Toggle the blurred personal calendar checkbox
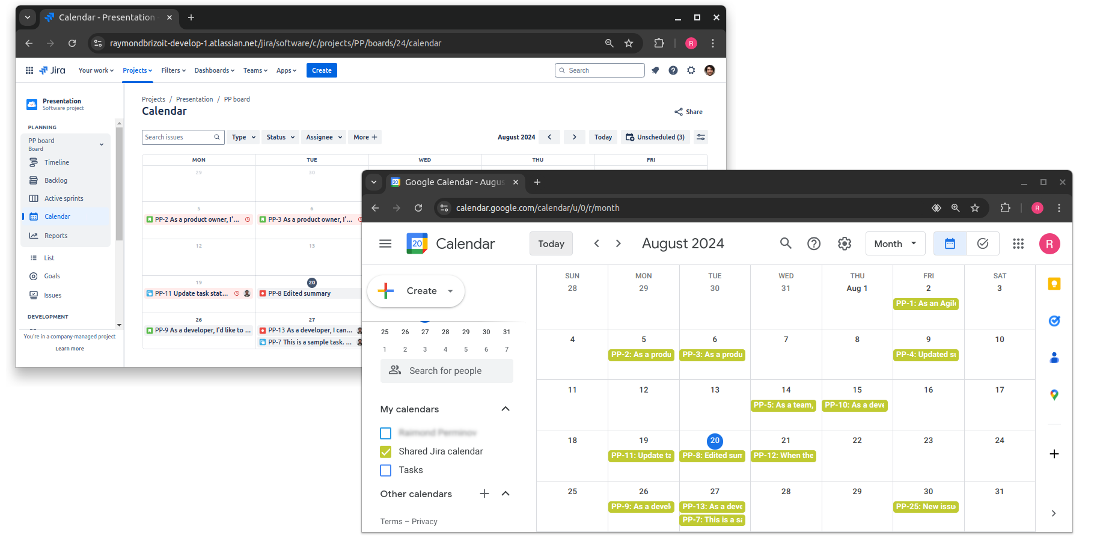Image resolution: width=1106 pixels, height=541 pixels. click(x=386, y=433)
